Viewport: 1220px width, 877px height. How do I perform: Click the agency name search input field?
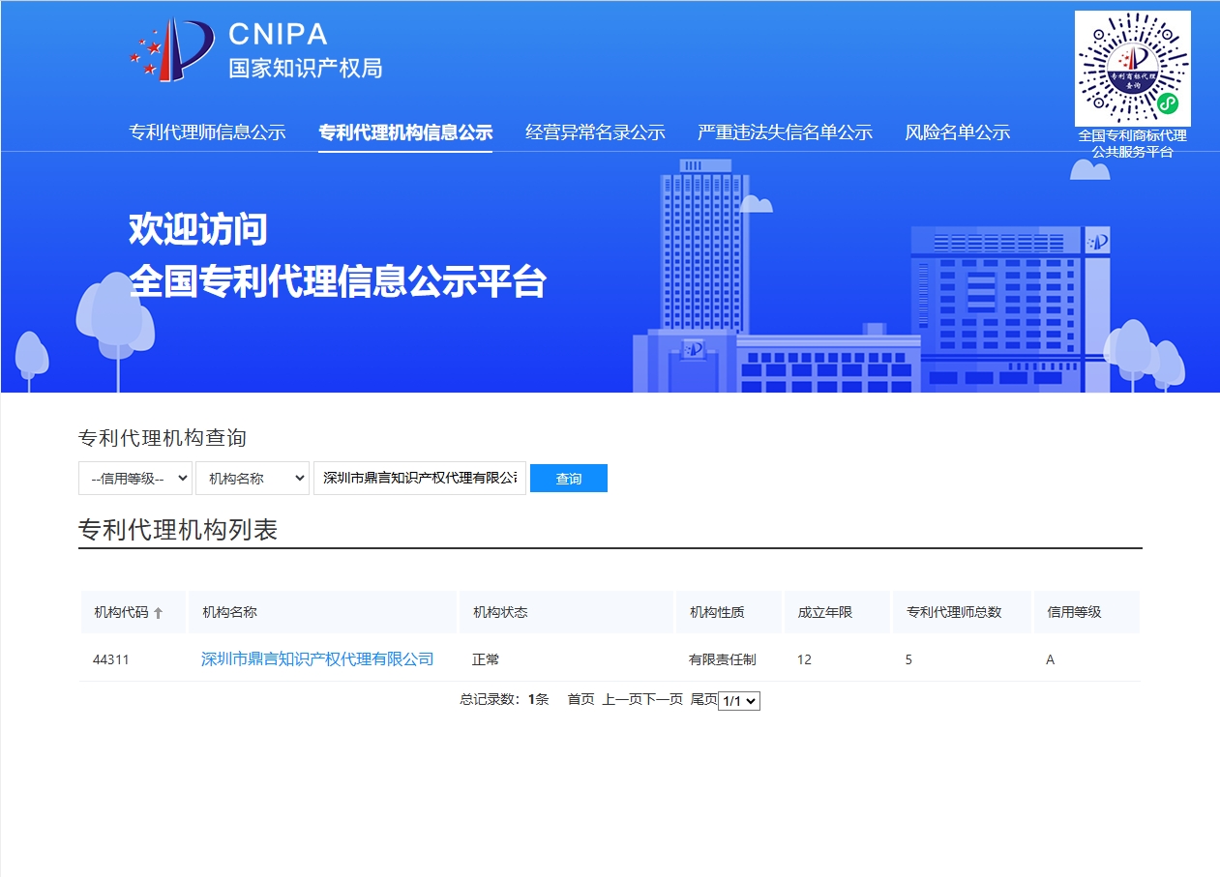pyautogui.click(x=419, y=478)
